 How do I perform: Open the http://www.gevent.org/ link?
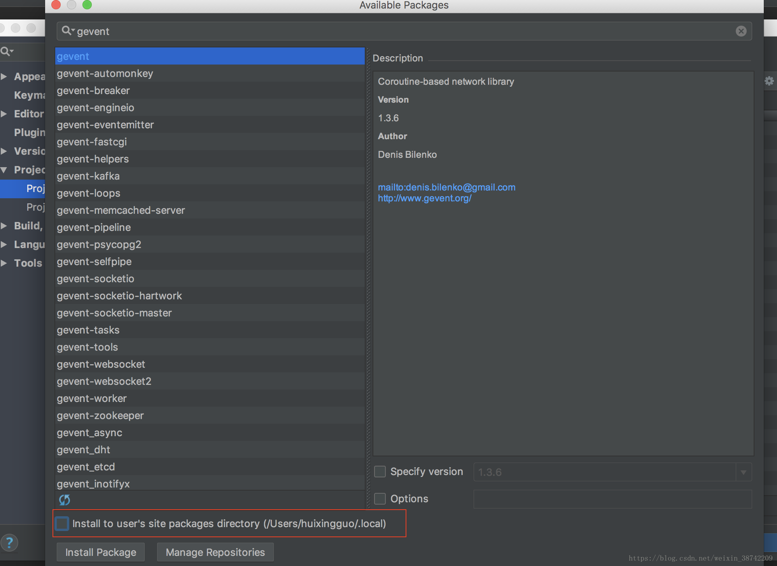point(424,198)
